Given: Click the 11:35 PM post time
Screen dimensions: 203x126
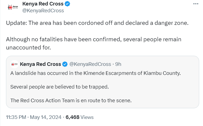Looking at the screenshot, I should coord(16,117).
